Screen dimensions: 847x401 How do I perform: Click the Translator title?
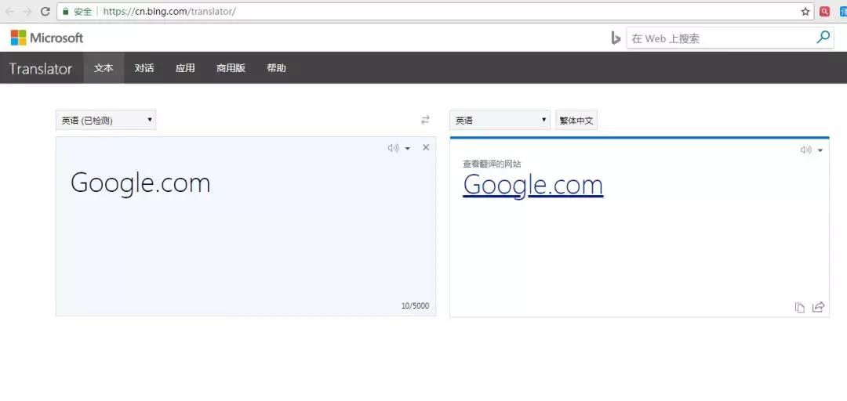point(41,69)
